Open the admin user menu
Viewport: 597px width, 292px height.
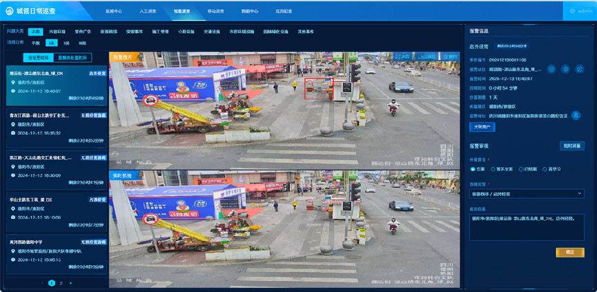point(583,12)
